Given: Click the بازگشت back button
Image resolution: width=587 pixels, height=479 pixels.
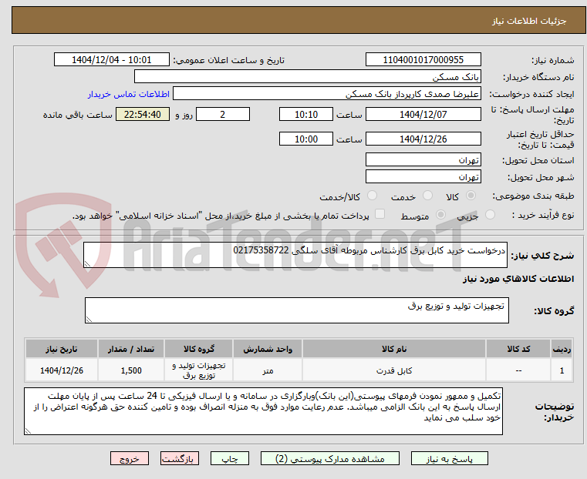Looking at the screenshot, I should point(180,458).
